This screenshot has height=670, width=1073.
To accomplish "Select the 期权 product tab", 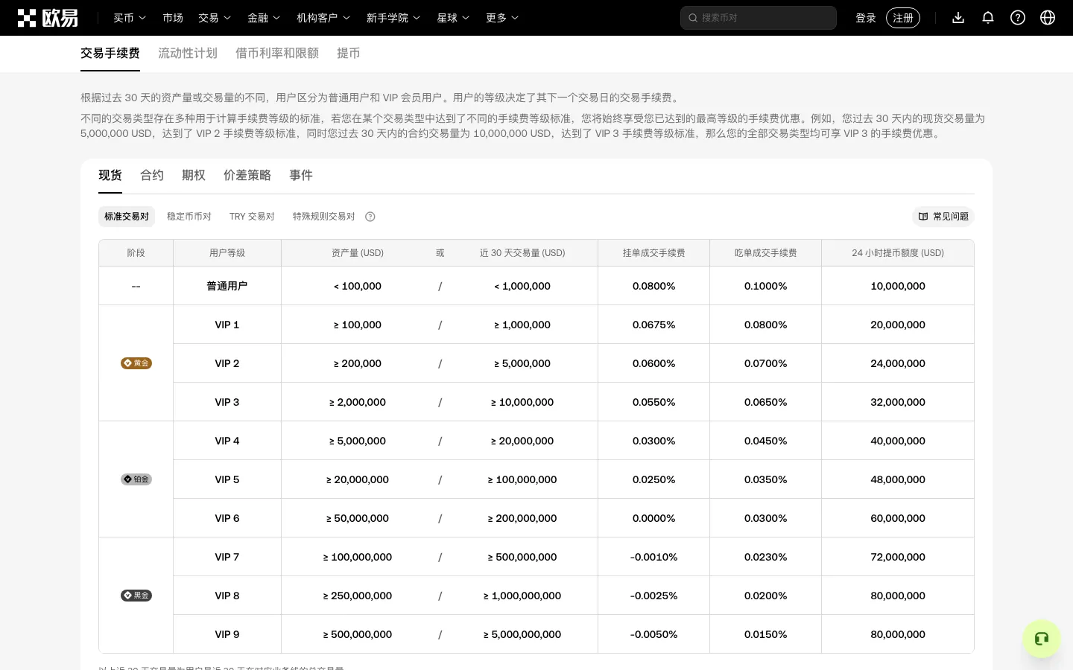I will point(194,176).
